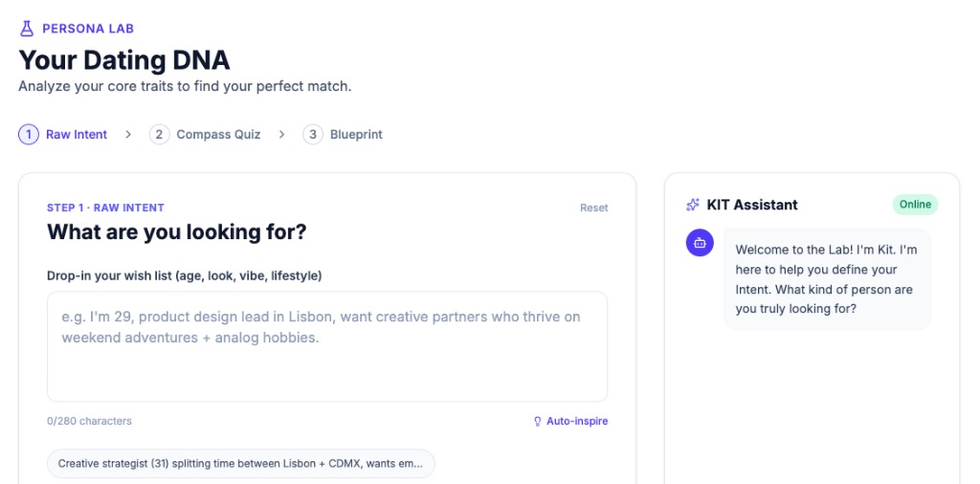
Task: Switch to the Raw Intent step
Action: click(x=77, y=135)
